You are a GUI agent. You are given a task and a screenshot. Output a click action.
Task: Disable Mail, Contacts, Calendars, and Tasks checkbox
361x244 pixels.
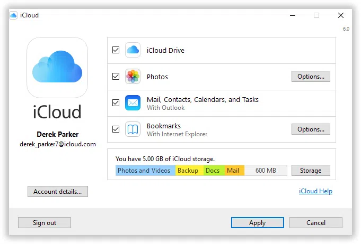tap(116, 103)
